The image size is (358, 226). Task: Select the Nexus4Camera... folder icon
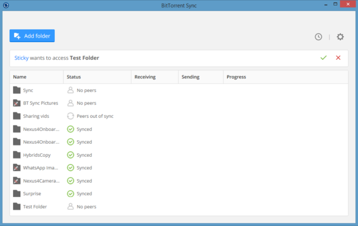17,180
